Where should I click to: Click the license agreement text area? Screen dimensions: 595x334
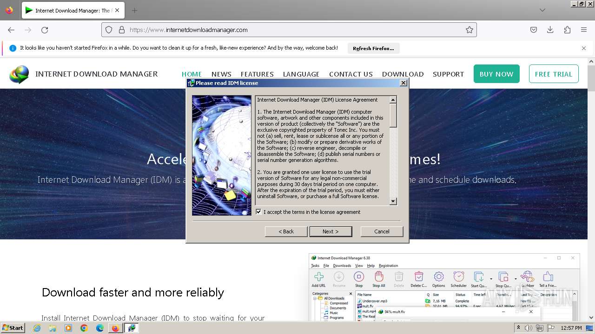[x=322, y=150]
